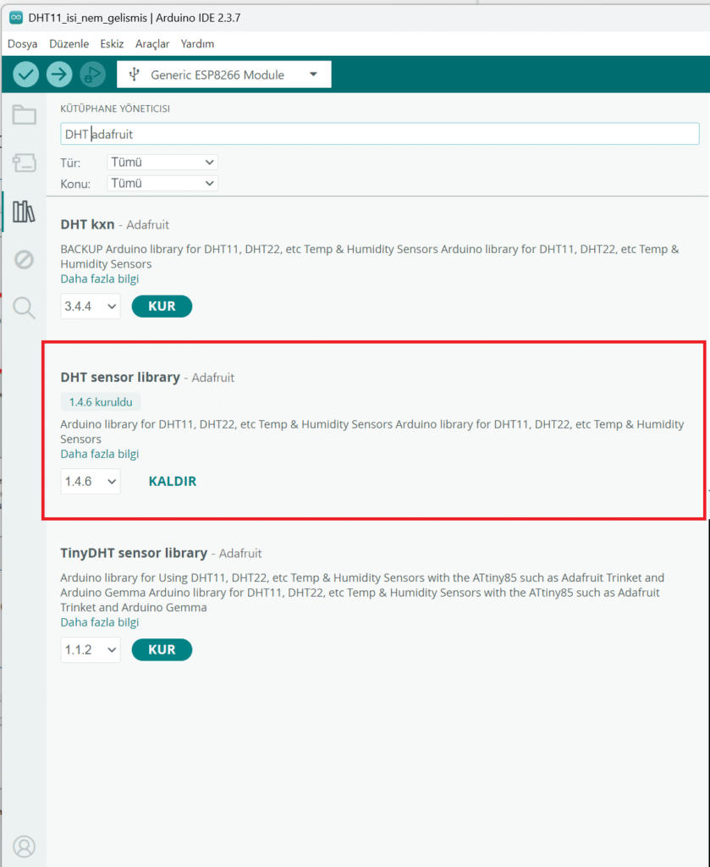Click the Upload arrow toolbar icon
This screenshot has height=867, width=710.
click(x=59, y=75)
